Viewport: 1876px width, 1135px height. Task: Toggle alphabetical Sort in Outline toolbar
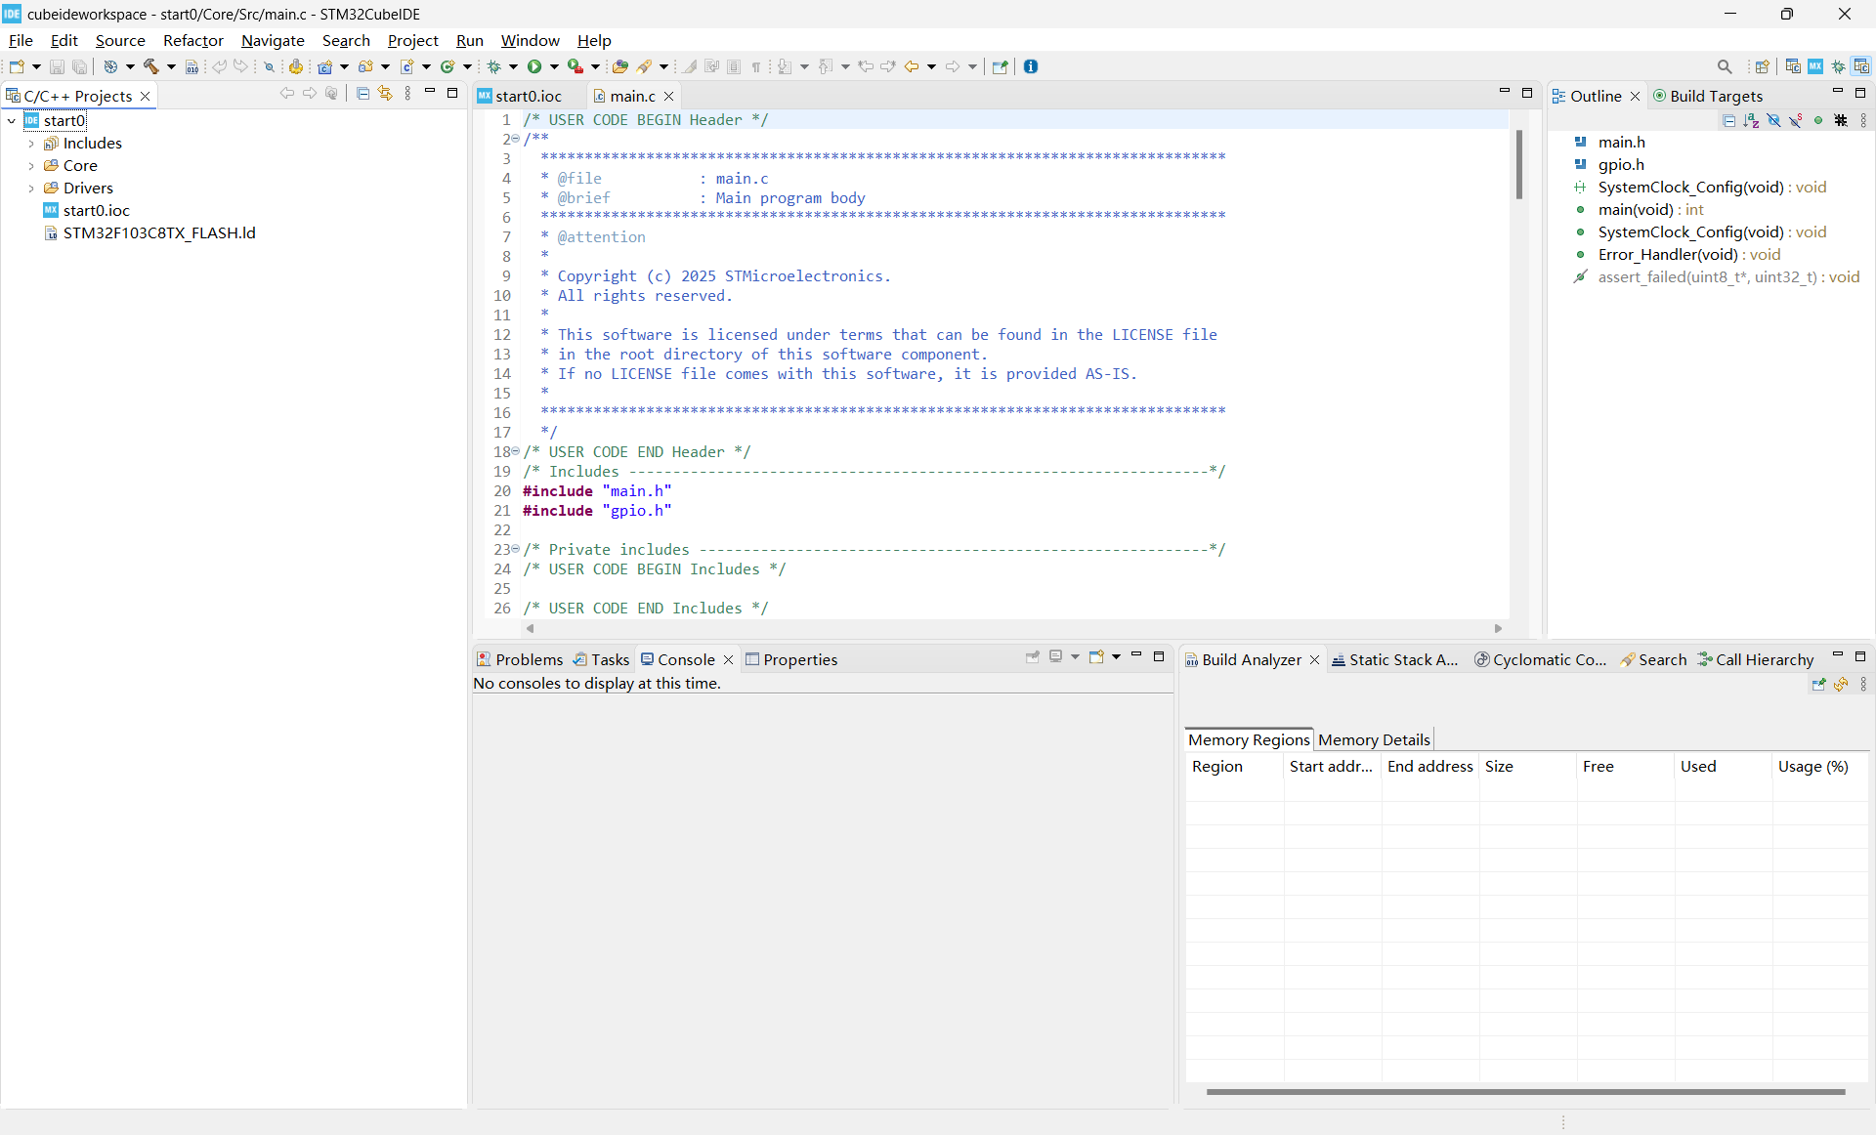coord(1751,120)
